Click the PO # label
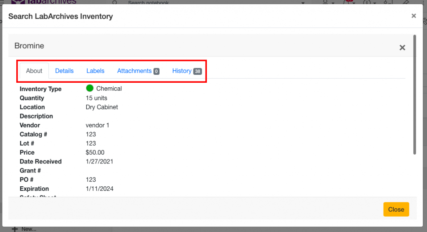The height and width of the screenshot is (232, 427). 26,180
